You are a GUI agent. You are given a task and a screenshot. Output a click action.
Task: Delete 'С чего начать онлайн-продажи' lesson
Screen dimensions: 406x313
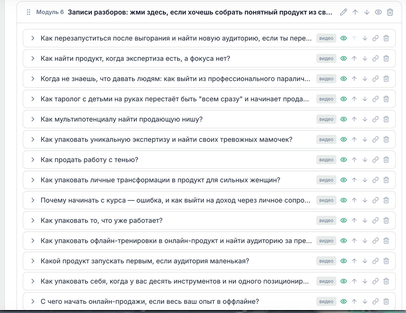[x=386, y=302]
